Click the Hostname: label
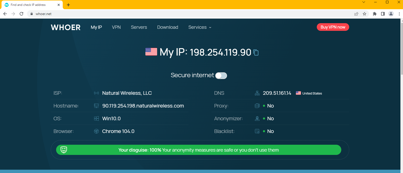The image size is (403, 173). click(66, 106)
